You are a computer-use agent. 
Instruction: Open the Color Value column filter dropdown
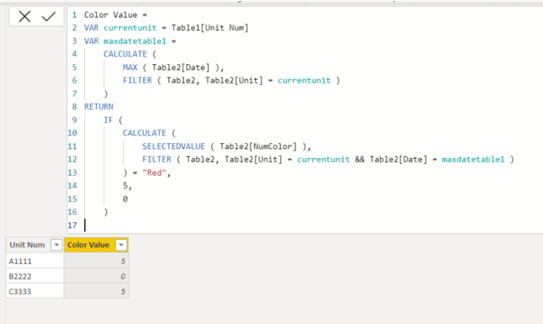point(121,245)
